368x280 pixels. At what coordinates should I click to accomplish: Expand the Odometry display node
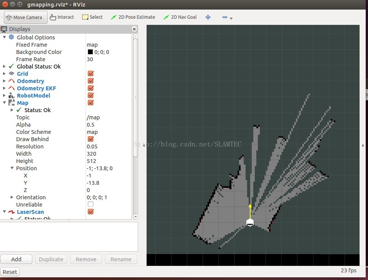coord(4,81)
